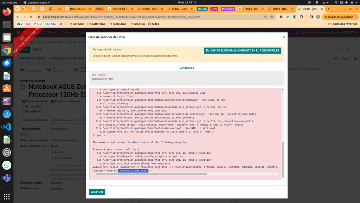
Task: Click the 'translate_name_exist' highlighted text
Action: pos(133,171)
